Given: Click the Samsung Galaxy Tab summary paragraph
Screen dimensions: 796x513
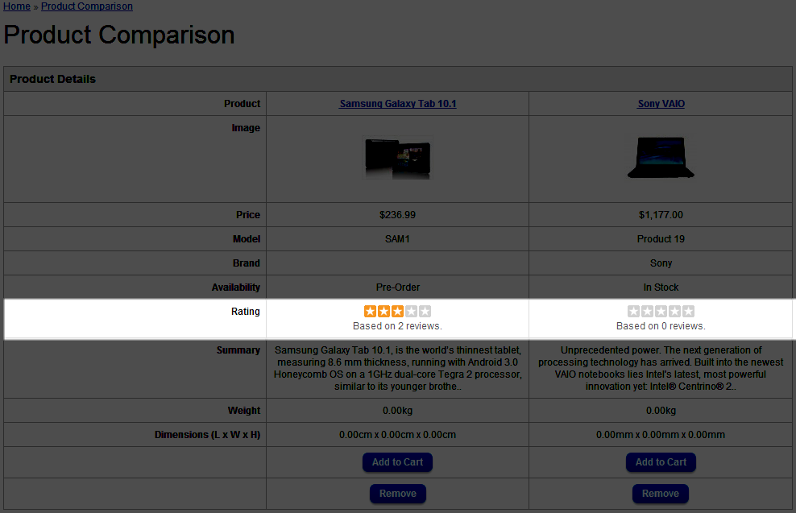Looking at the screenshot, I should coord(397,368).
